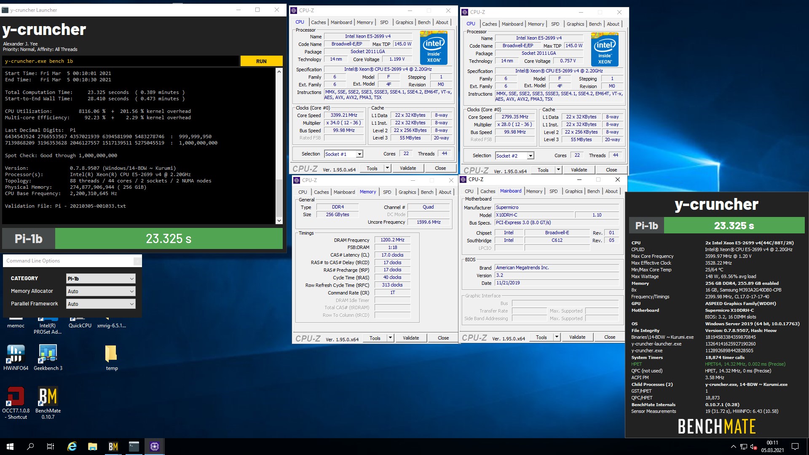This screenshot has height=455, width=809.
Task: Open Graphics tab in Mainboard CPU-Z window
Action: [573, 191]
